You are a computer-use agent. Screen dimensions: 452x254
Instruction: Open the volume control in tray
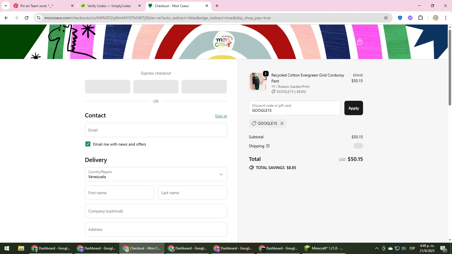tap(404, 248)
